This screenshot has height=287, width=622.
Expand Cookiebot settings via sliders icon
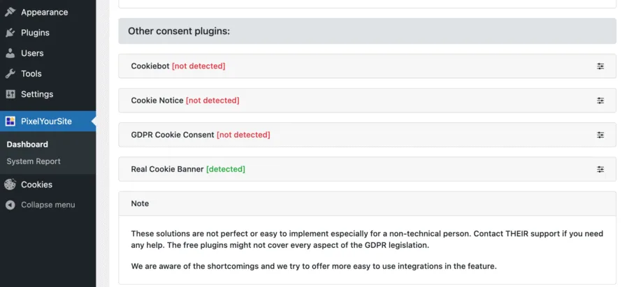coord(600,66)
